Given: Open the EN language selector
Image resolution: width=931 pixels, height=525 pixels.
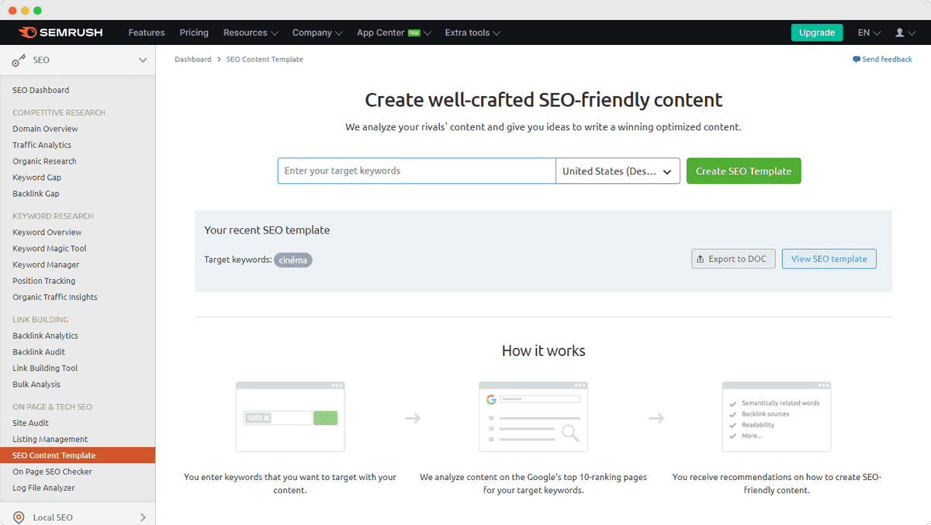Looking at the screenshot, I should pos(869,33).
